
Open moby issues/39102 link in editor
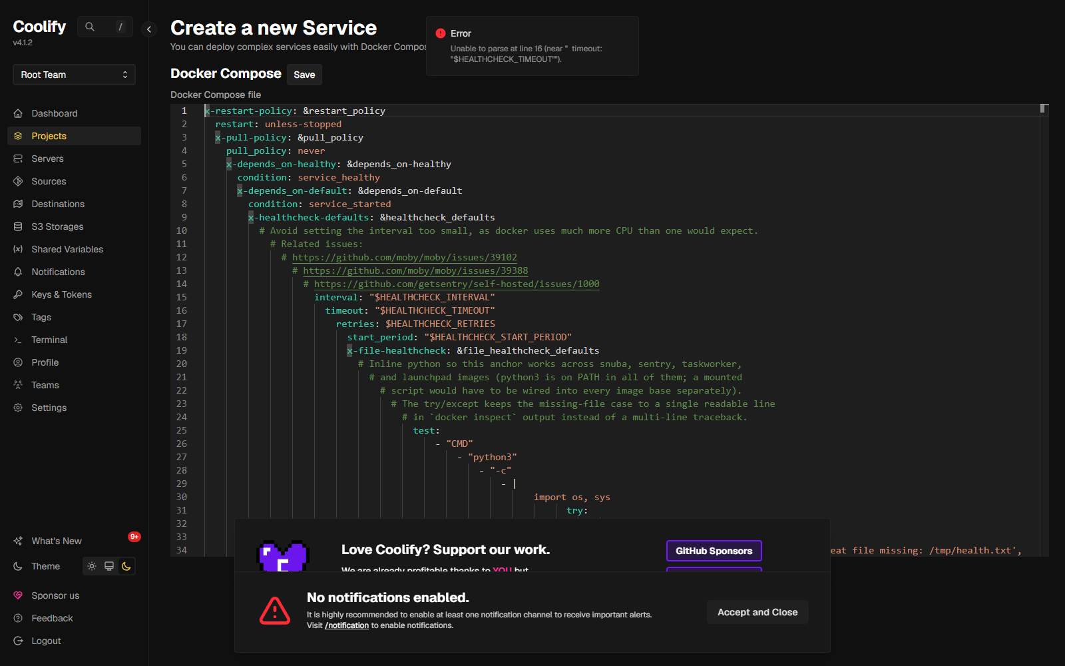coord(405,257)
